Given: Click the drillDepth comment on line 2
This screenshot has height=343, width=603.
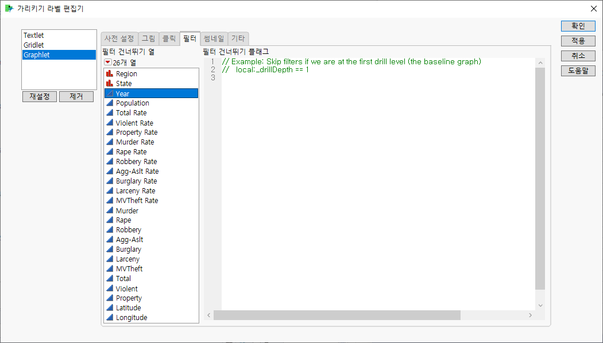Looking at the screenshot, I should coord(265,69).
